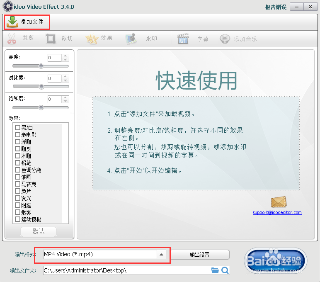
Task: Expand the 输出格式 dropdown arrow
Action: [x=161, y=255]
